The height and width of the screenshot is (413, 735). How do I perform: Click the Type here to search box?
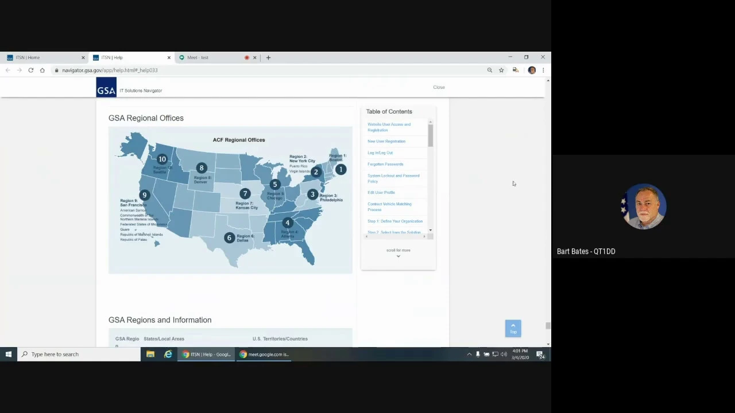coord(79,354)
